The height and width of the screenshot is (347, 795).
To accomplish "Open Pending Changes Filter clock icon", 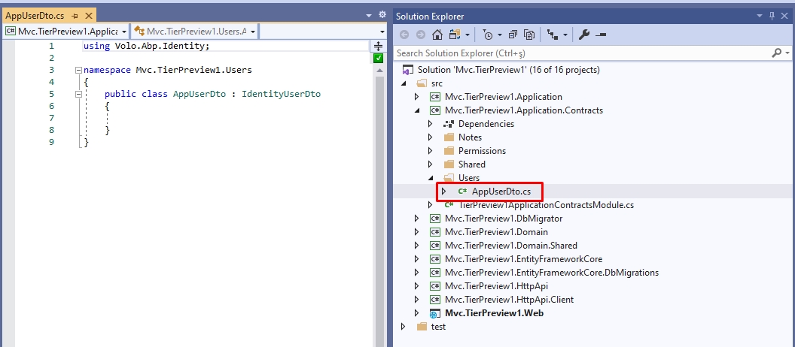I will (x=488, y=35).
